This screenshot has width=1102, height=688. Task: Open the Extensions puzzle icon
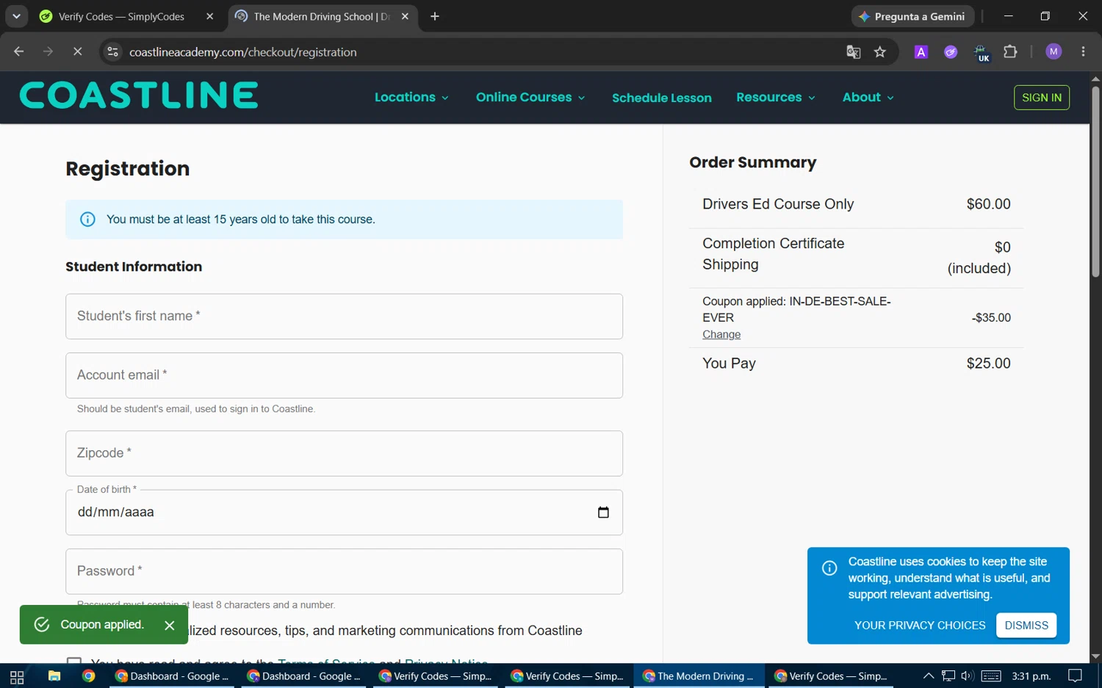tap(1010, 51)
